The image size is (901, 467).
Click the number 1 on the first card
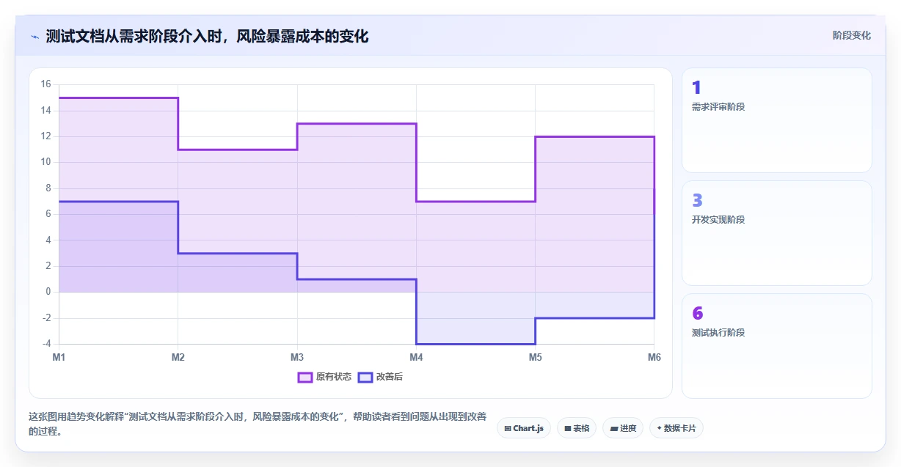[696, 88]
